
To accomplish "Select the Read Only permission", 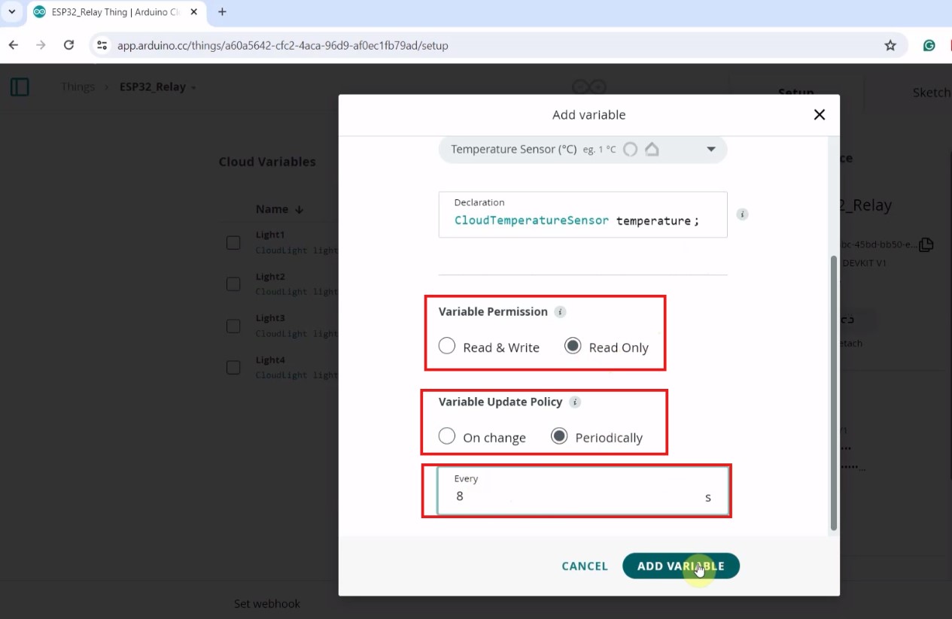I will (573, 346).
